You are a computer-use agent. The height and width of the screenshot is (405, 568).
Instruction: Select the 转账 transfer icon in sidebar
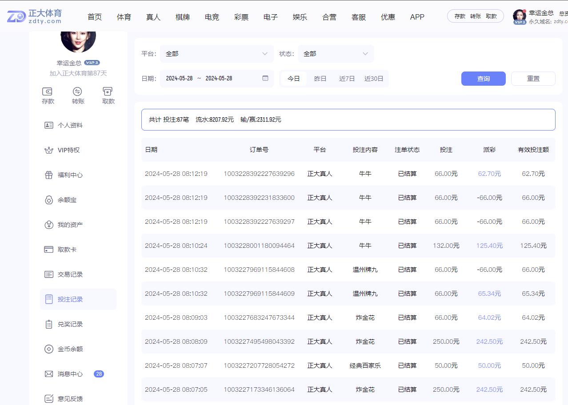78,95
